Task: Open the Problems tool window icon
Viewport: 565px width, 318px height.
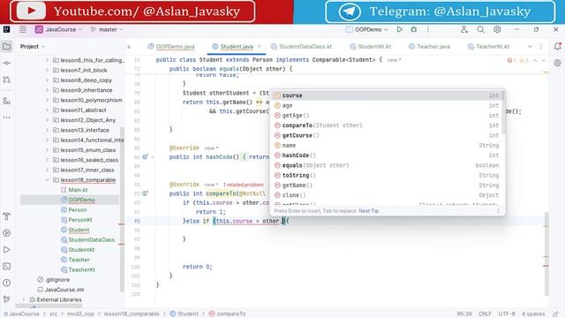Action: (x=6, y=283)
